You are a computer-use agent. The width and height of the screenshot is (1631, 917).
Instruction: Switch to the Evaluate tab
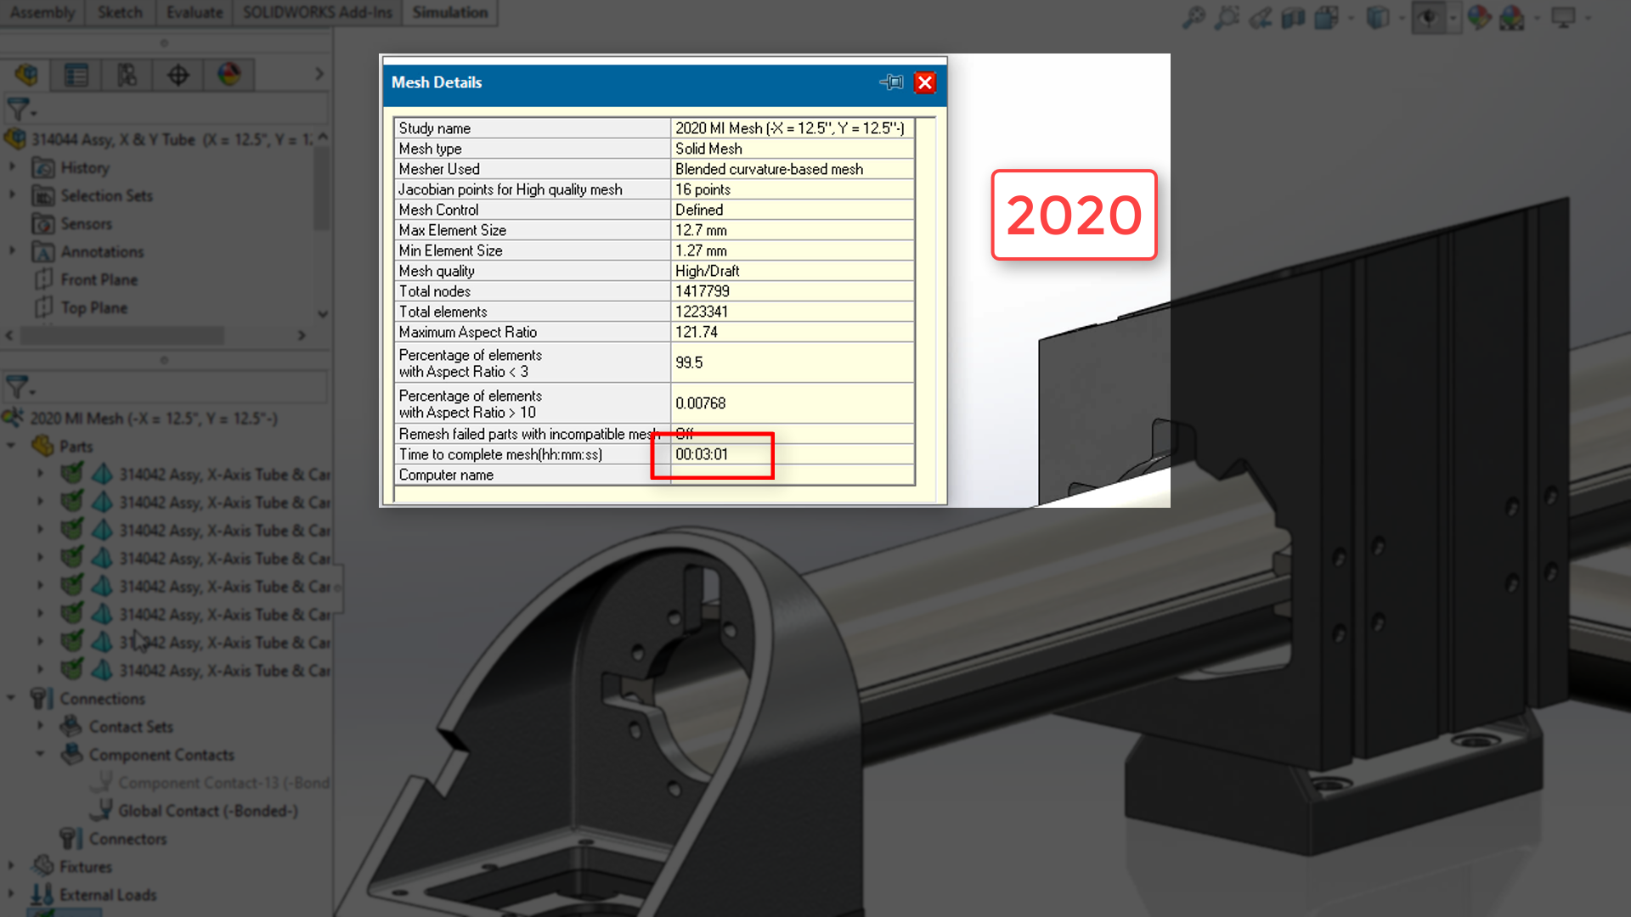click(195, 13)
